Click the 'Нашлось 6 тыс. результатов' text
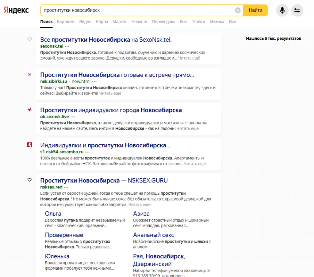This screenshot has width=314, height=277. (x=273, y=38)
